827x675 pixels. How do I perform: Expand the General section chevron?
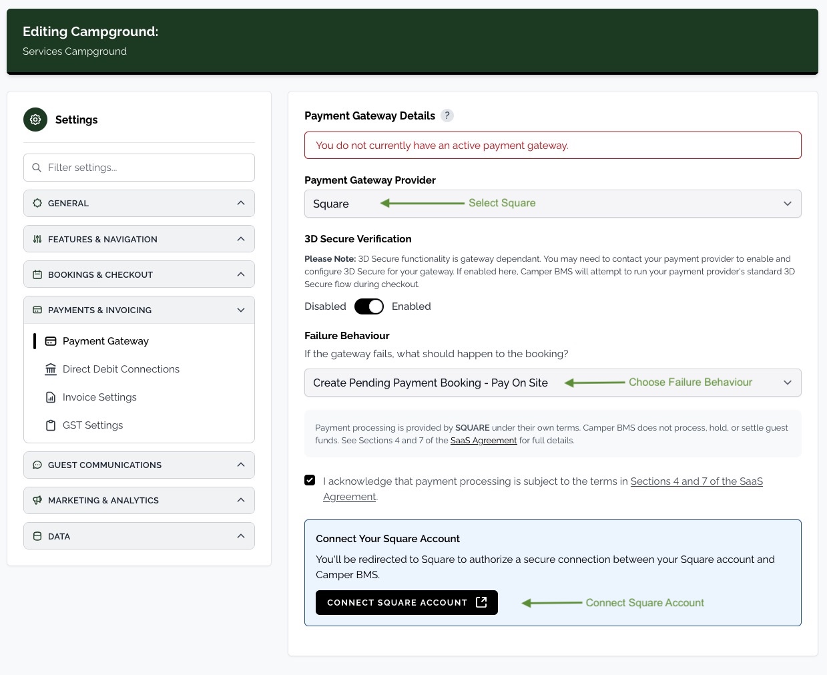click(241, 203)
